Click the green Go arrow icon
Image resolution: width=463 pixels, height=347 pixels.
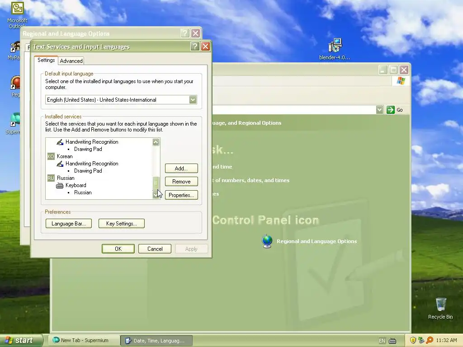pos(390,110)
